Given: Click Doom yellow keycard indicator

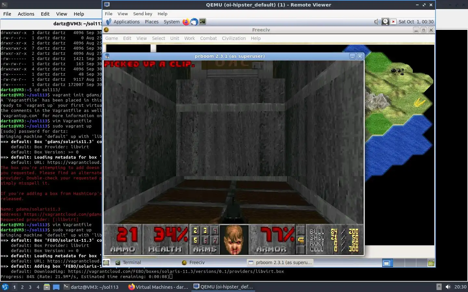Looking at the screenshot, I should [x=301, y=240].
